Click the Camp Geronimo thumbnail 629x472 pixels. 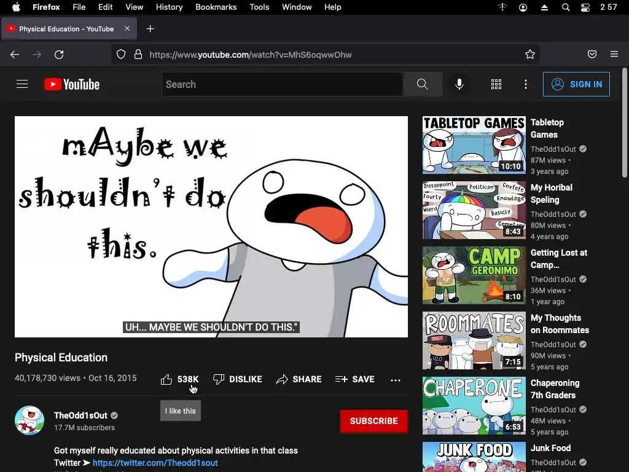coord(474,275)
